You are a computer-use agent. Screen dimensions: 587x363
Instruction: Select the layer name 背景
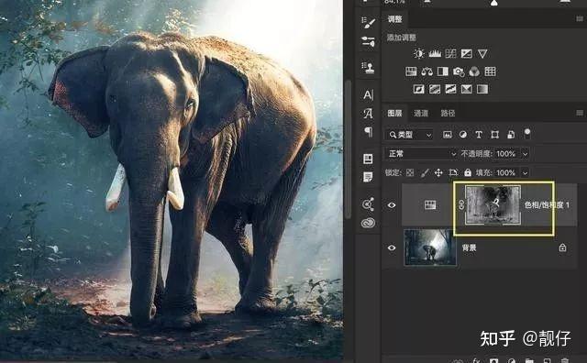click(469, 247)
